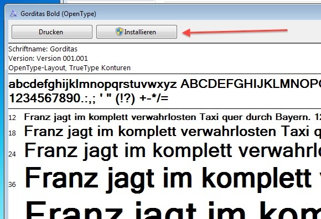321x219 pixels.
Task: Click the font viewer title bar icon
Action: (x=13, y=14)
